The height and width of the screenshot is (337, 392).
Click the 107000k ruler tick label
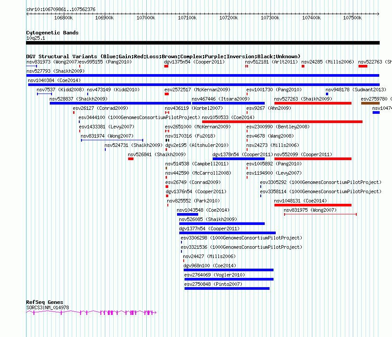tap(146, 18)
